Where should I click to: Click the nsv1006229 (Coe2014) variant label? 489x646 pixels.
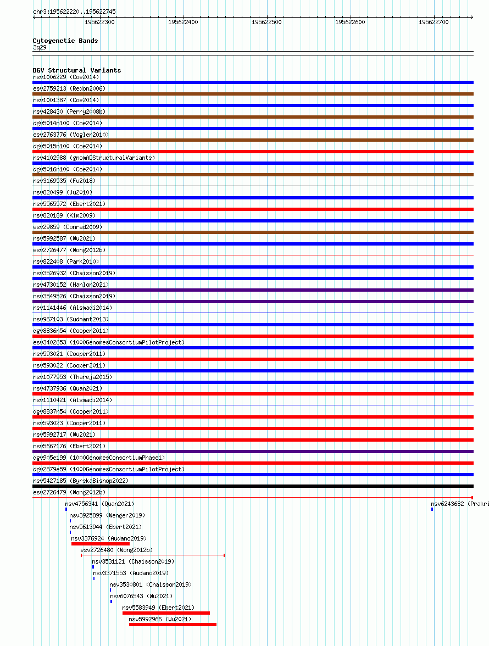click(x=66, y=77)
